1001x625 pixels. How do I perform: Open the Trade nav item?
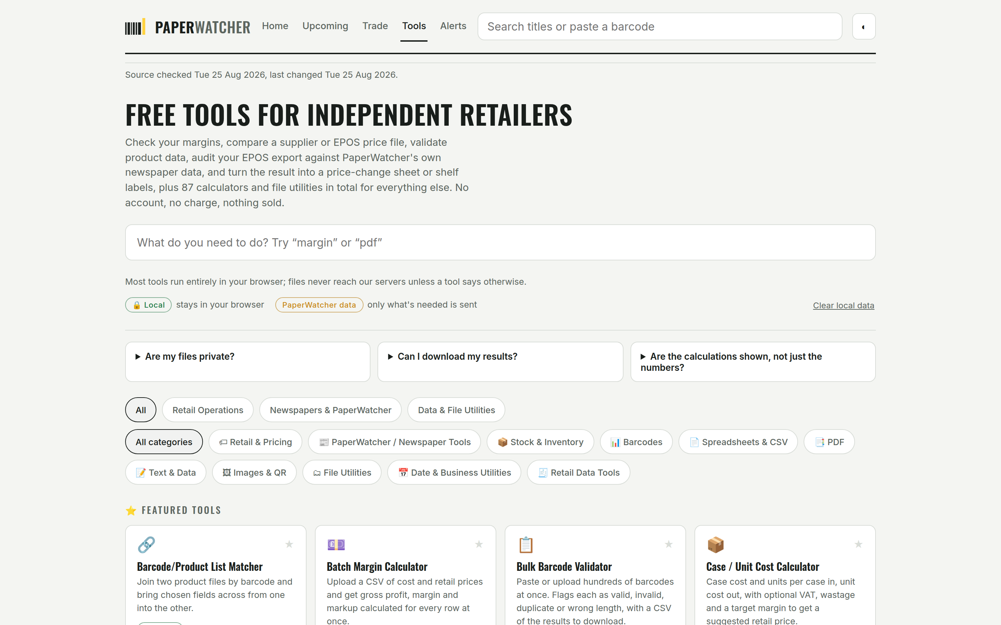coord(375,26)
